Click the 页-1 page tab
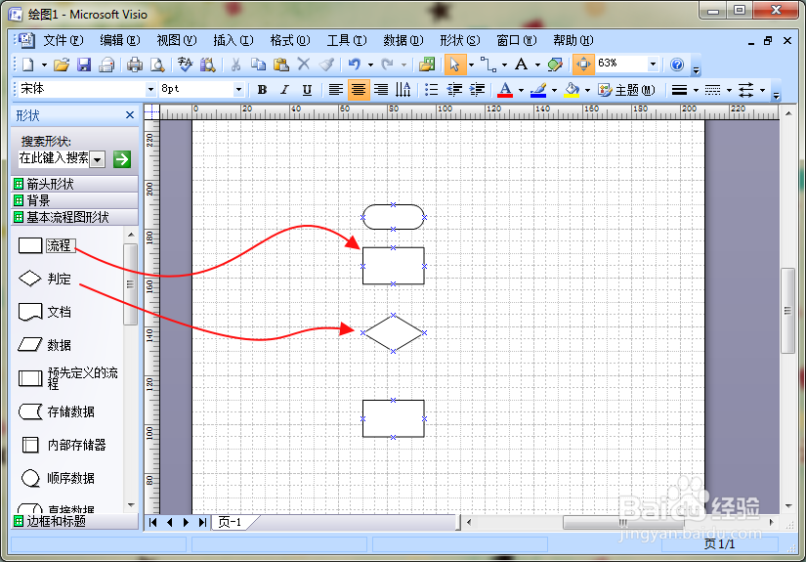Image resolution: width=806 pixels, height=562 pixels. 232,522
